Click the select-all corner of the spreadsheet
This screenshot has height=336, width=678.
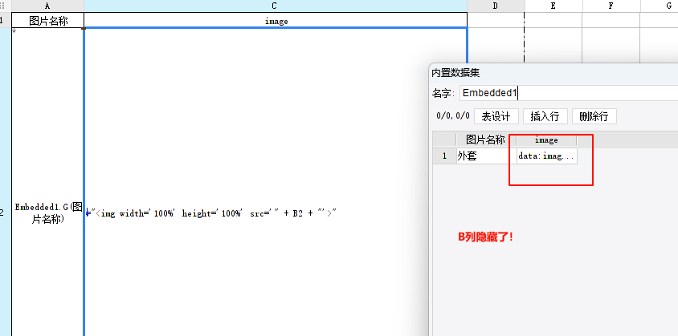coord(5,6)
